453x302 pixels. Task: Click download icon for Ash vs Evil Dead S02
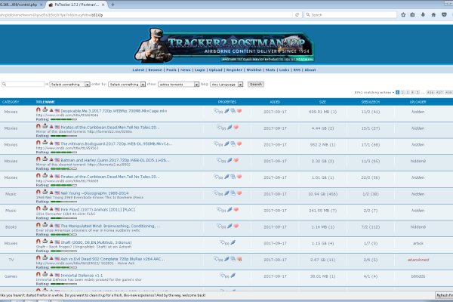pos(45,257)
